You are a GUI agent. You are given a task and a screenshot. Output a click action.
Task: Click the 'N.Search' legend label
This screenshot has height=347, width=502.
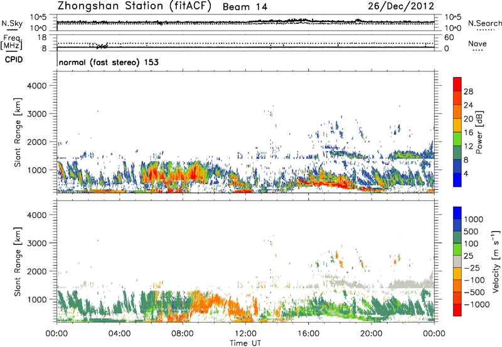click(485, 23)
